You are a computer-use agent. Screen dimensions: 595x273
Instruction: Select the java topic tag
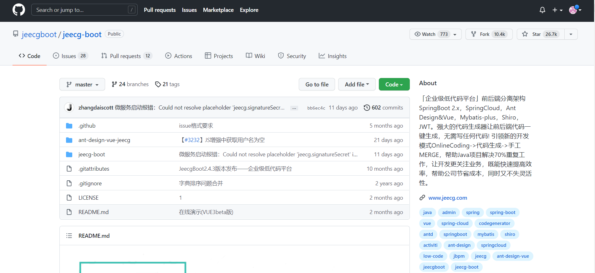[427, 212]
